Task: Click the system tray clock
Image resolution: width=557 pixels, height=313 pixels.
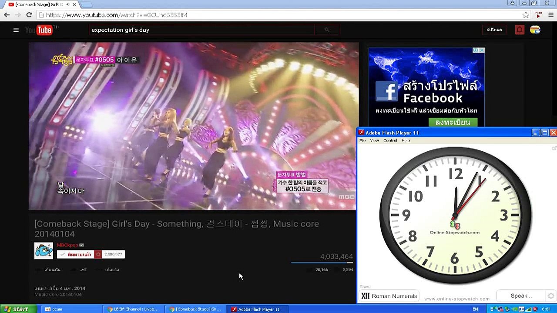Action: pos(547,309)
